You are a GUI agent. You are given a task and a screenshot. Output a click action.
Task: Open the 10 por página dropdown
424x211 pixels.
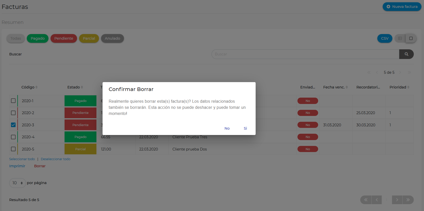click(x=17, y=183)
